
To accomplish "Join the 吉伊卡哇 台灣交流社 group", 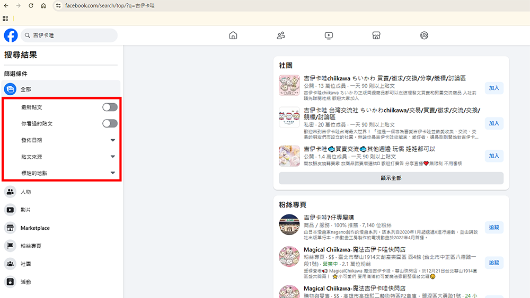I will [x=494, y=123].
